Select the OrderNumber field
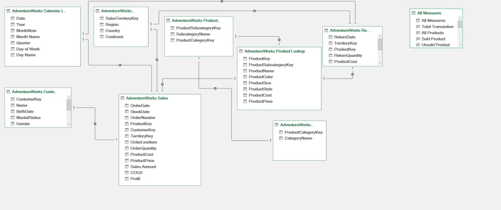Viewport: 501px width, 210px height. [143, 118]
